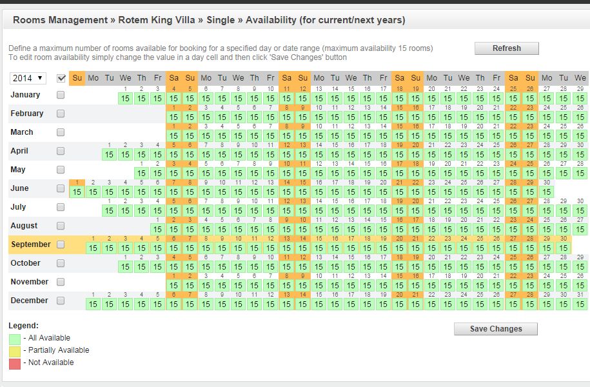The height and width of the screenshot is (387, 590).
Task: Click the Save Changes button
Action: point(496,329)
